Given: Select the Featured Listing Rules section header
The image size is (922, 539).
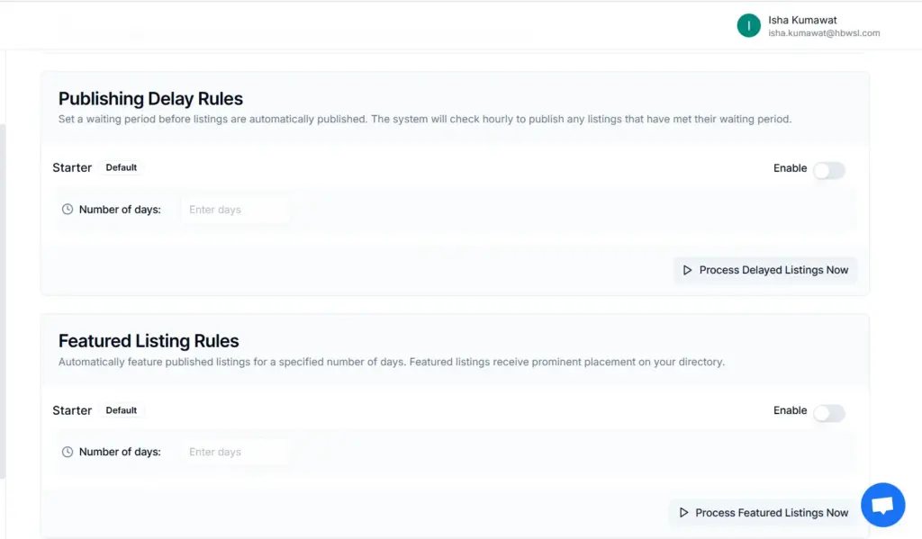Looking at the screenshot, I should coord(149,341).
